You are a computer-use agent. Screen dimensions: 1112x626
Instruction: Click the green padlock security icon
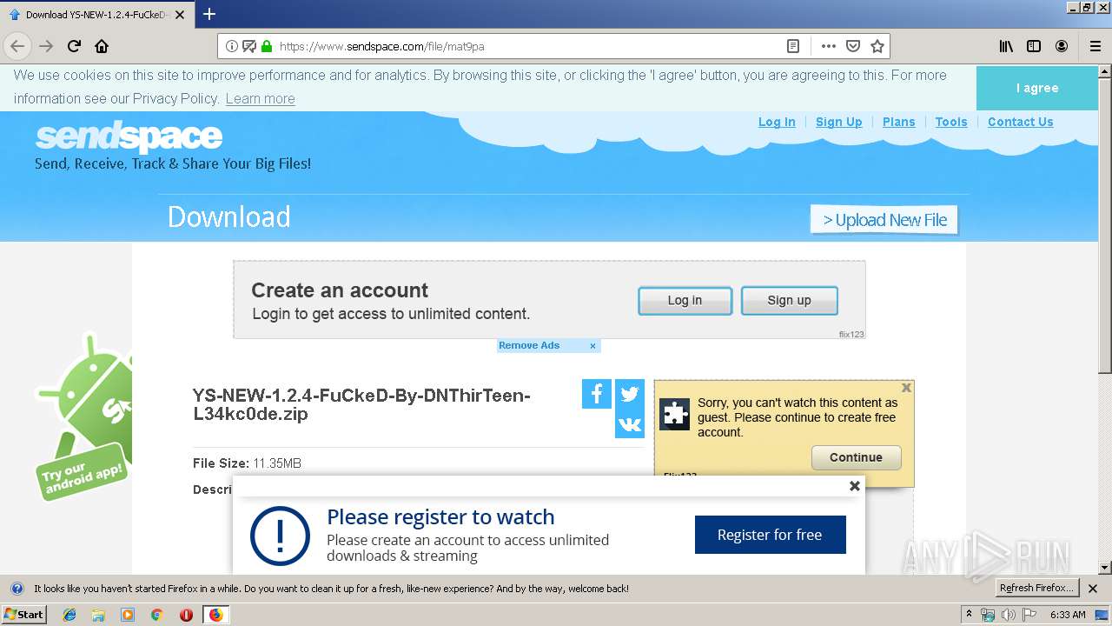[267, 46]
